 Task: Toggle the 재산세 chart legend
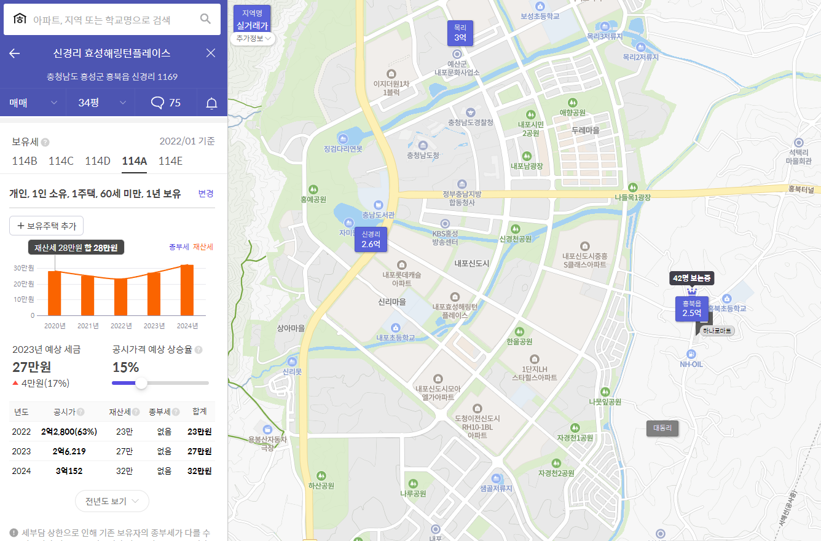203,247
